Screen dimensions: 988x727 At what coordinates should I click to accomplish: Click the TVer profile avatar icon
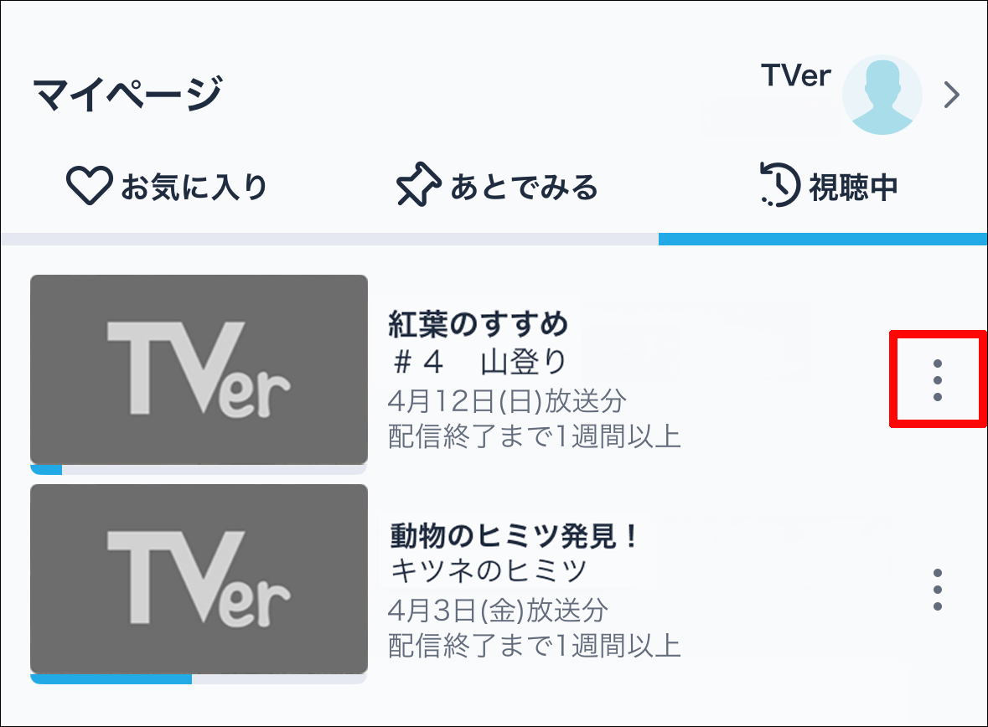coord(882,95)
